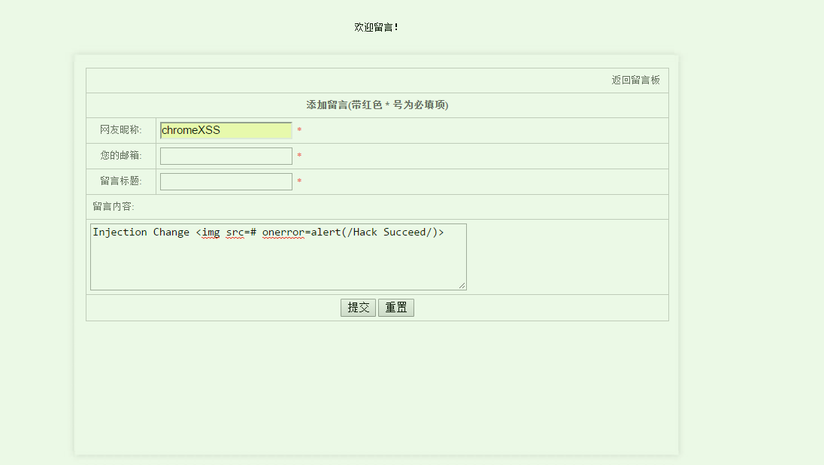Click the underlined word img in textarea

(x=211, y=232)
